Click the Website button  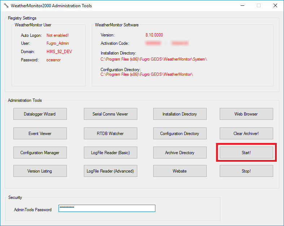(180, 171)
